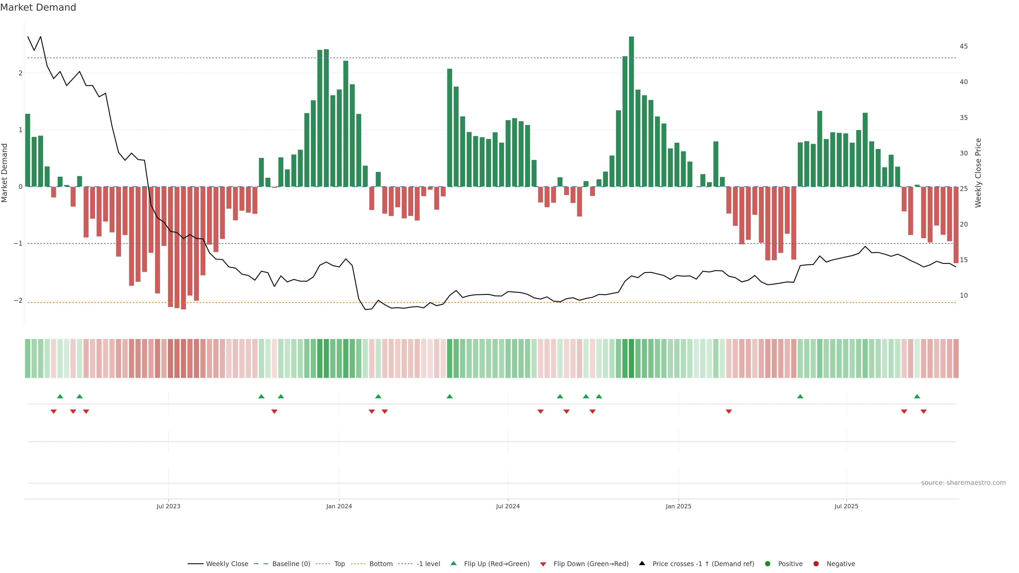Click black Price crosses -1 triangle icon
This screenshot has height=573, width=1019.
pos(642,563)
